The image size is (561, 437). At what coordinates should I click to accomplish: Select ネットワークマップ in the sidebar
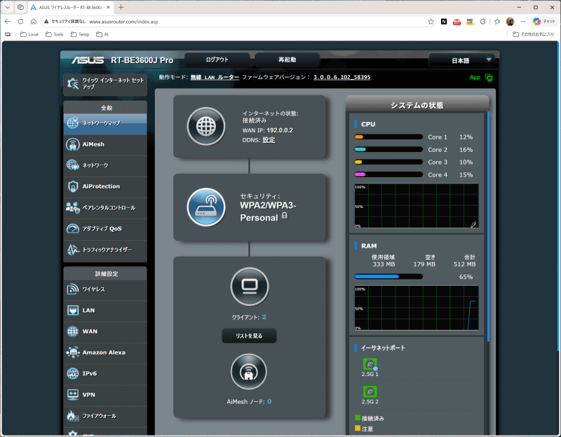tap(105, 123)
